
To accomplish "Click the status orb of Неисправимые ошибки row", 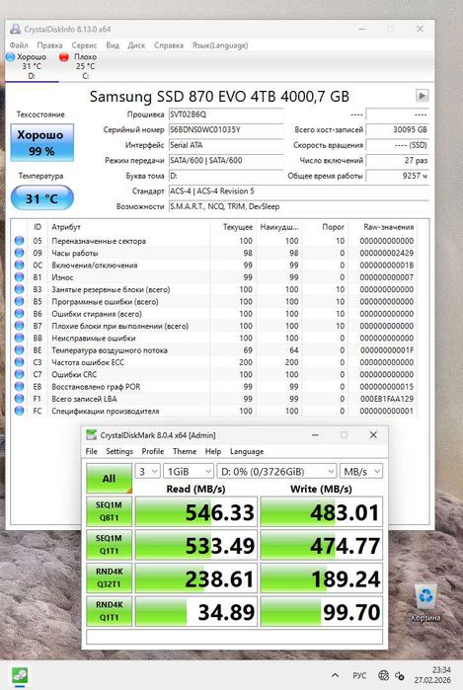I will tap(19, 338).
